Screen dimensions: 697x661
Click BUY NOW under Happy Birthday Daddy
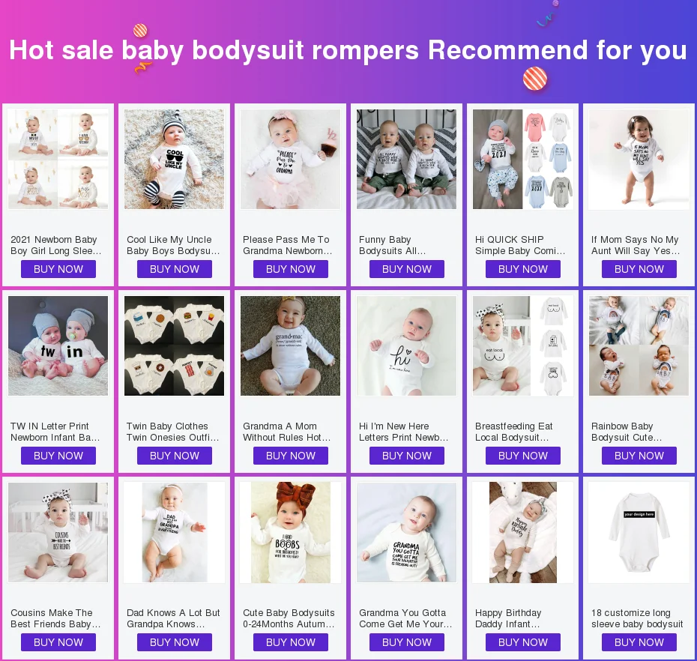coord(523,643)
